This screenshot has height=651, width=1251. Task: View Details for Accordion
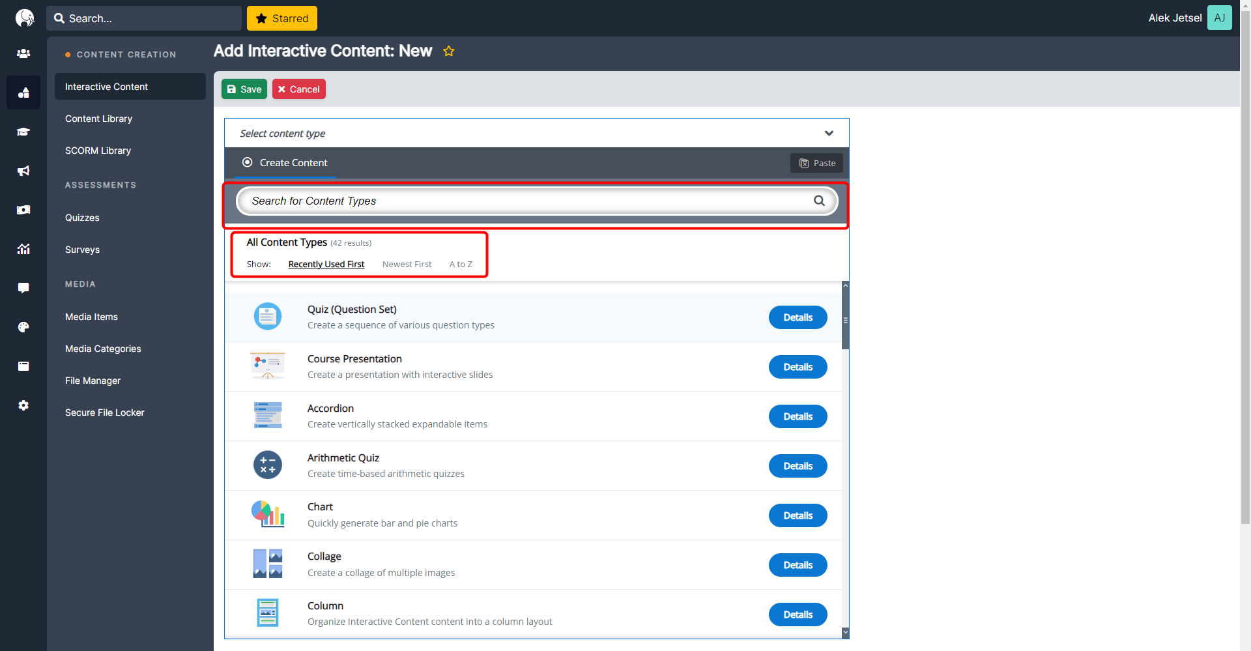[798, 416]
